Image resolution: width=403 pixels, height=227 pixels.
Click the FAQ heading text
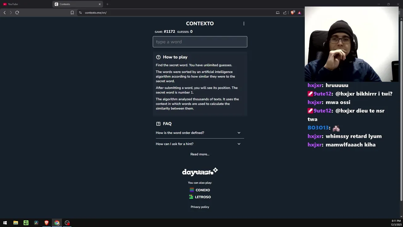click(167, 124)
